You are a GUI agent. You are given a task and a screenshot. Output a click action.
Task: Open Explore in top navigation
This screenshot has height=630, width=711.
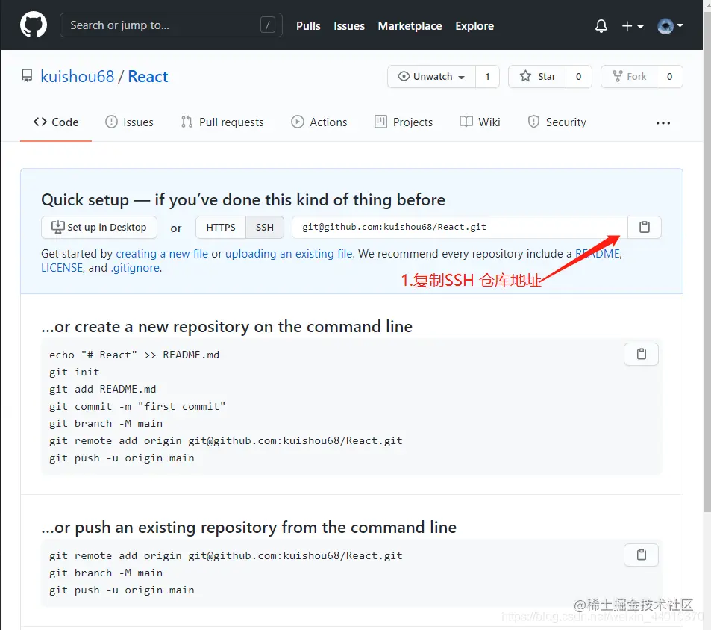[x=474, y=26]
